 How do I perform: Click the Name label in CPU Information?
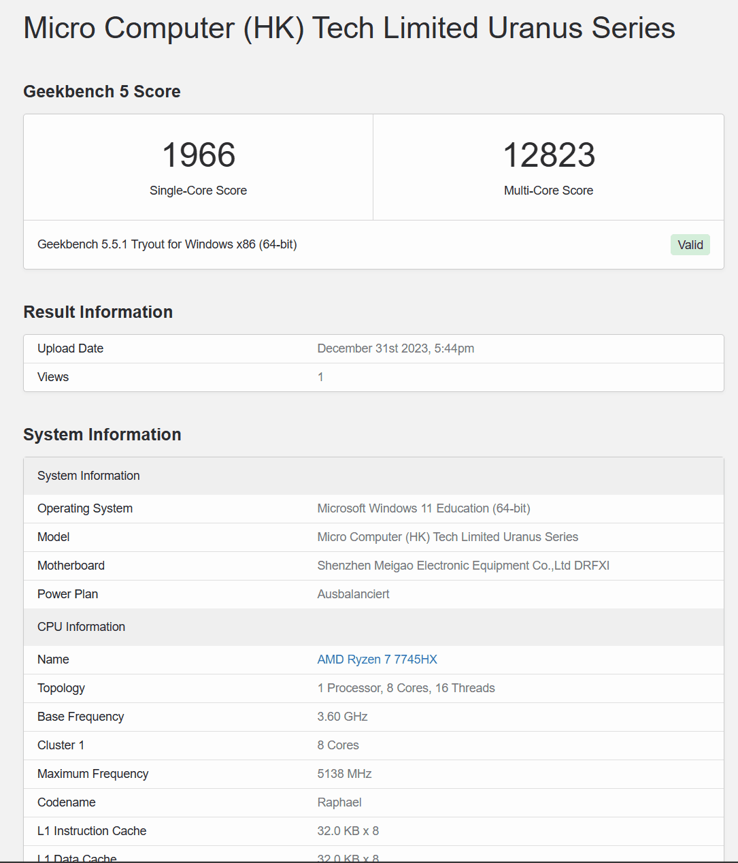coord(54,660)
